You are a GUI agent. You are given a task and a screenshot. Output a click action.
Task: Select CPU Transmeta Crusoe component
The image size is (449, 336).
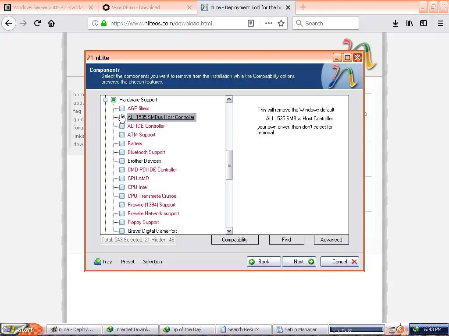[x=152, y=196]
